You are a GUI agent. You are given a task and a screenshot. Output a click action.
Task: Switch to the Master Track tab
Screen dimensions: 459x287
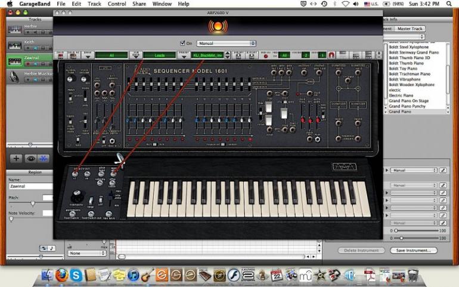point(410,29)
